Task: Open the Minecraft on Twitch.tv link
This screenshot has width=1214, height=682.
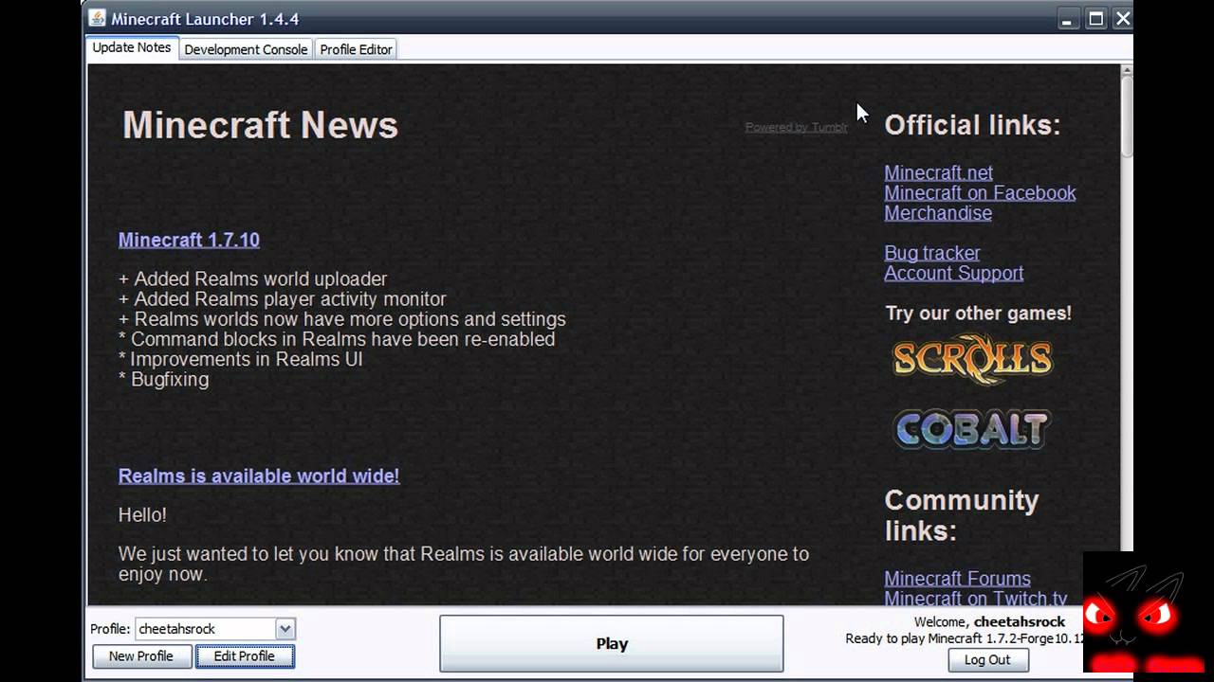Action: [x=976, y=598]
